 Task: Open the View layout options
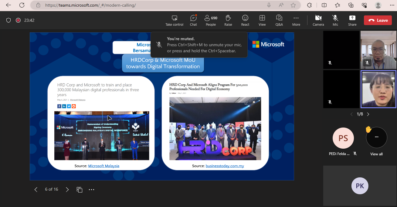pos(262,20)
